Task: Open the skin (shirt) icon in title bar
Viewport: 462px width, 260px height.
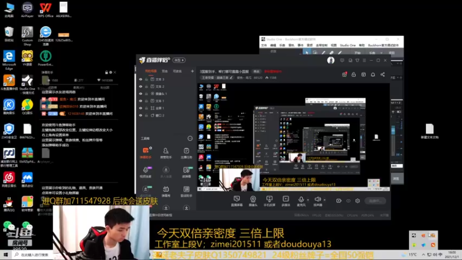Action: (x=357, y=61)
